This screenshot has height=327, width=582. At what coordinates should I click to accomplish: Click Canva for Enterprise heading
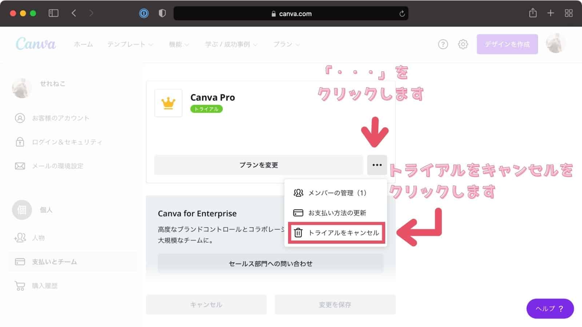point(197,214)
